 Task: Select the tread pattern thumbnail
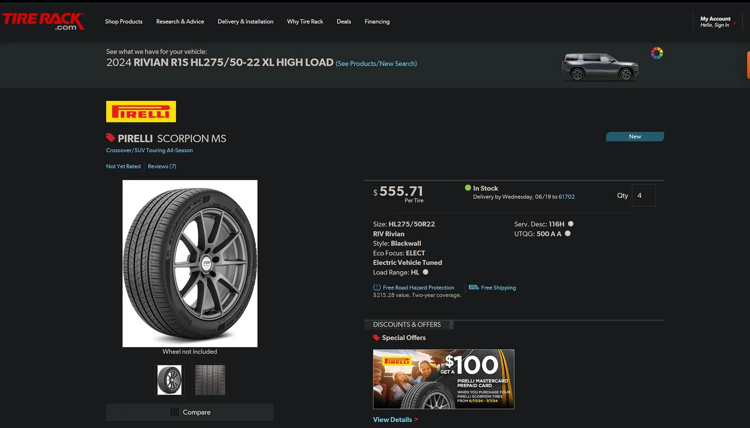tap(210, 380)
